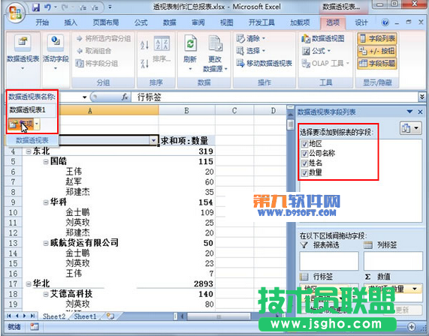Switch to the 数据 (Data) tab
Image resolution: width=429 pixels, height=336 pixels.
[x=169, y=22]
